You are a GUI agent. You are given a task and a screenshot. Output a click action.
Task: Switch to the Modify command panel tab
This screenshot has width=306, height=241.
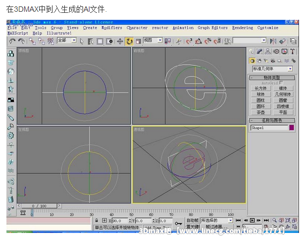[x=259, y=51]
